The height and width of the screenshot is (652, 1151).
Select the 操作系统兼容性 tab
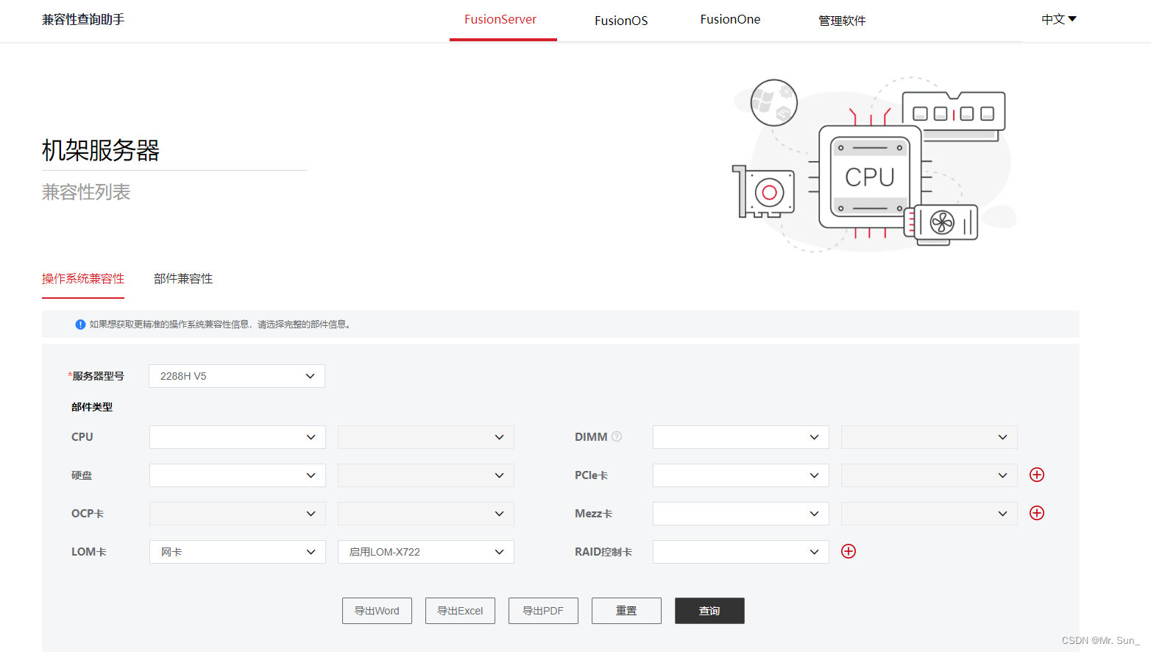click(x=83, y=279)
